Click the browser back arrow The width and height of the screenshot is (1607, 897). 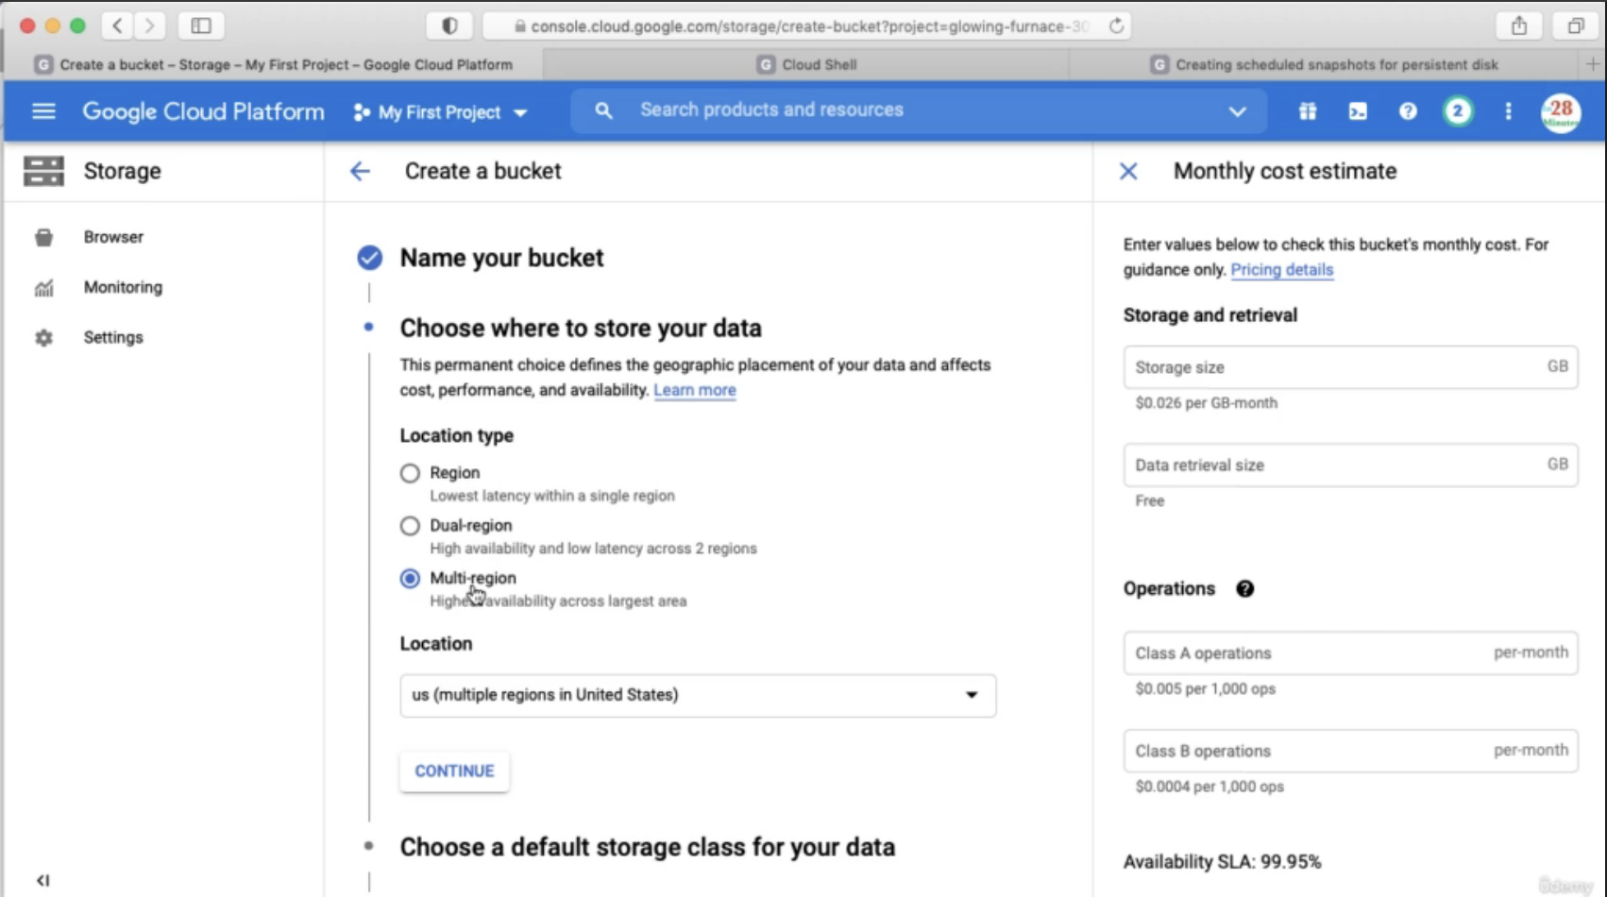(117, 25)
